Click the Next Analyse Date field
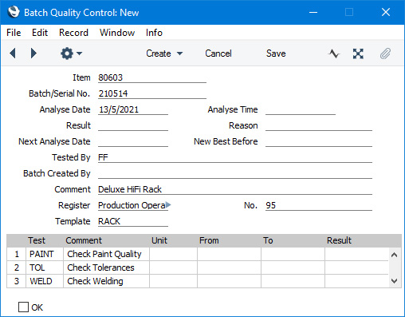The image size is (405, 317). click(x=133, y=141)
